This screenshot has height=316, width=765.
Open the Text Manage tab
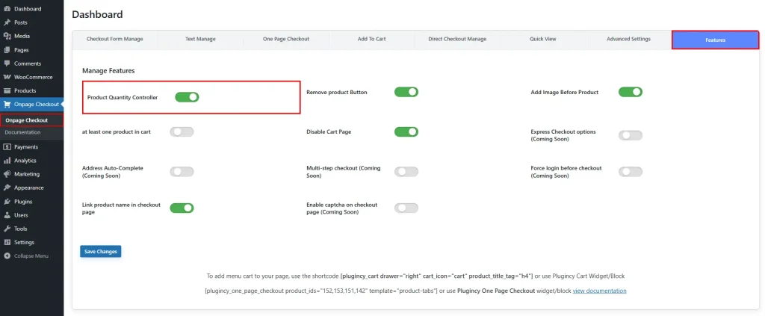[200, 39]
